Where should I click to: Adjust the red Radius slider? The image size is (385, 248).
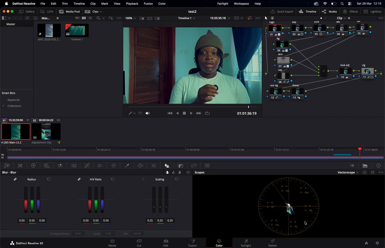tap(26, 200)
